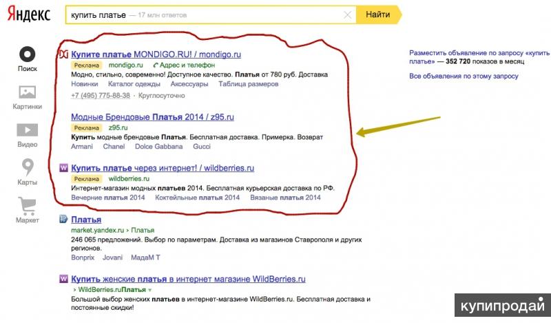Click the Реклама label on wildberries.ru ad
This screenshot has width=551, height=323.
point(87,179)
